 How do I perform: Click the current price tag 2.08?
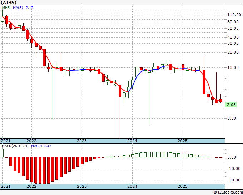[231, 105]
